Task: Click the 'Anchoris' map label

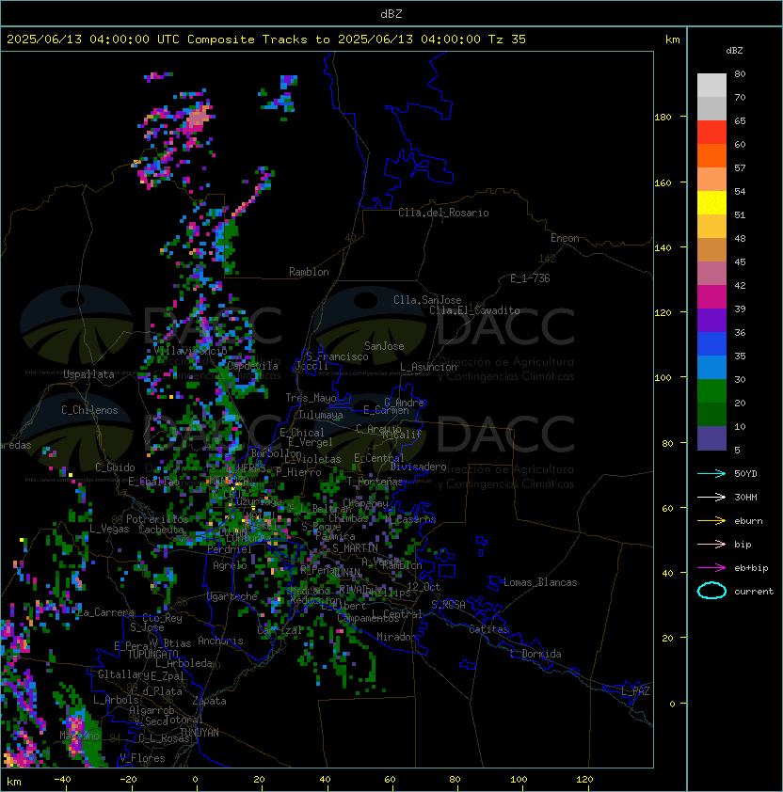Action: pyautogui.click(x=220, y=641)
